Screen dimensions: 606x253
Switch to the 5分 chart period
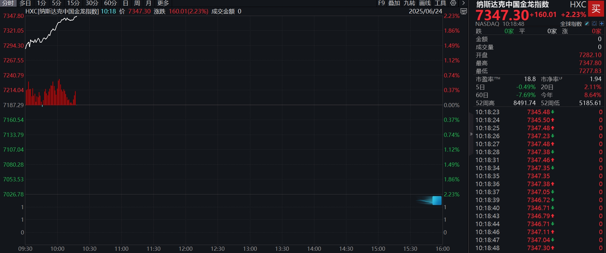[56, 3]
